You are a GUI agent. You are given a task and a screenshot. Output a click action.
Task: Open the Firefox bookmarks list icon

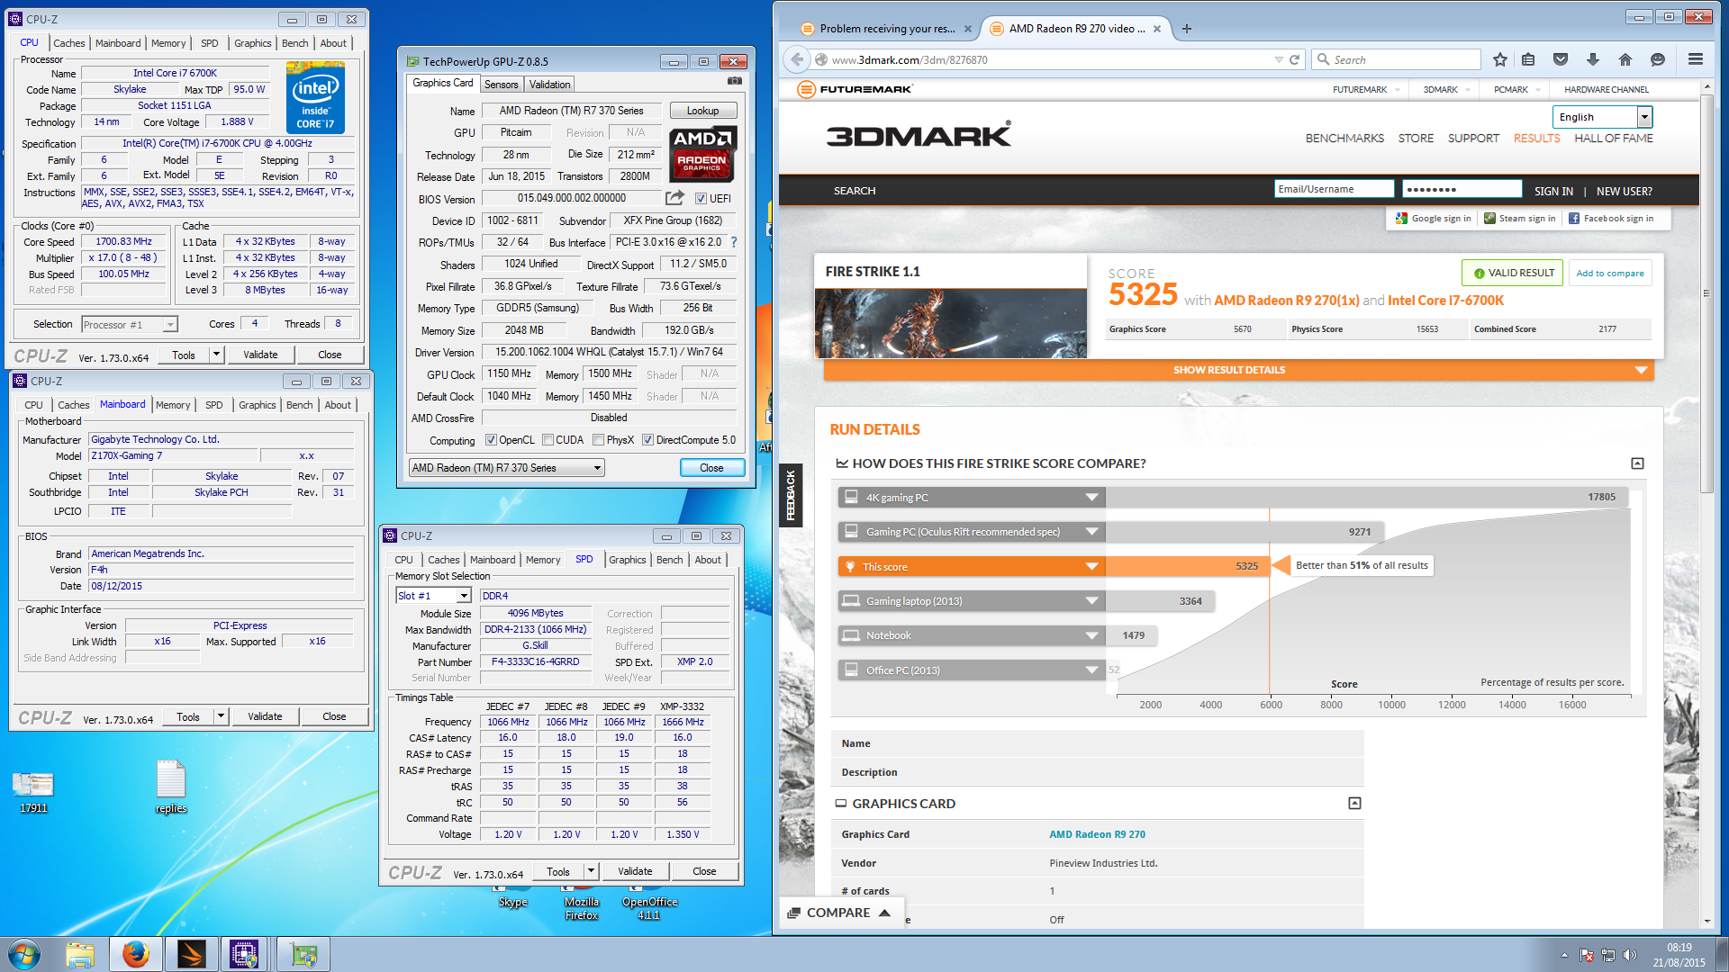click(1528, 59)
